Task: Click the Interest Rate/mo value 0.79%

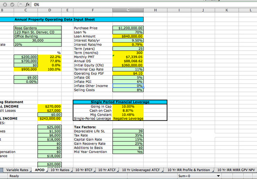Action: tap(128, 45)
